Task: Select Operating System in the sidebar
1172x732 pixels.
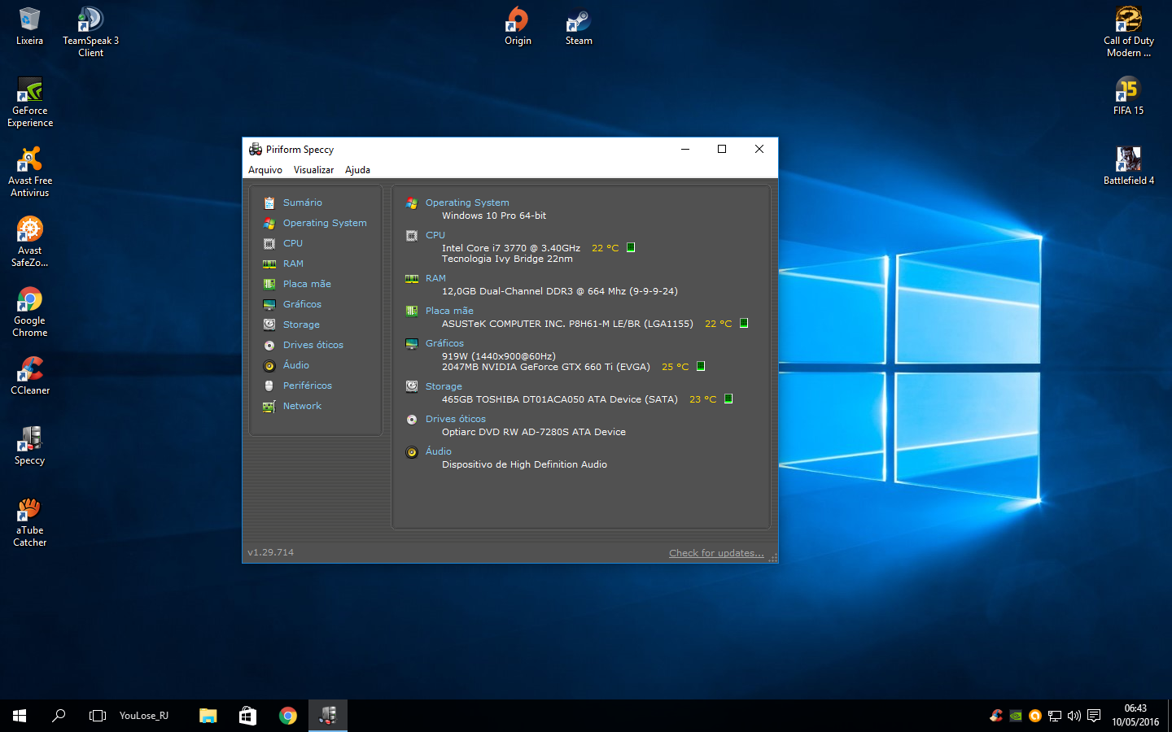Action: pyautogui.click(x=325, y=223)
